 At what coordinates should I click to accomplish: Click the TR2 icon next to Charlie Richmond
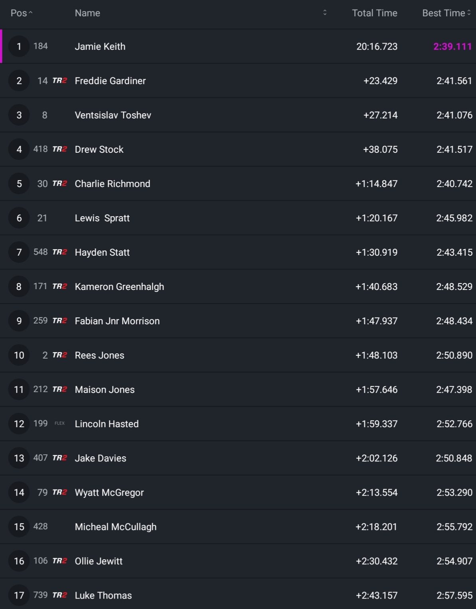pyautogui.click(x=59, y=183)
